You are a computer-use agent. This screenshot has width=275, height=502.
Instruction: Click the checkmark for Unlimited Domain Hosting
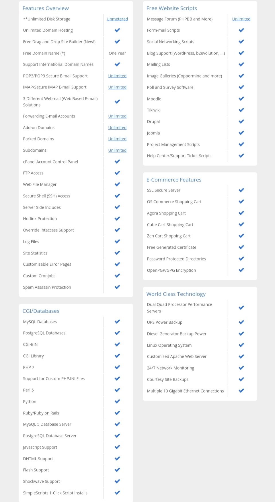[117, 30]
